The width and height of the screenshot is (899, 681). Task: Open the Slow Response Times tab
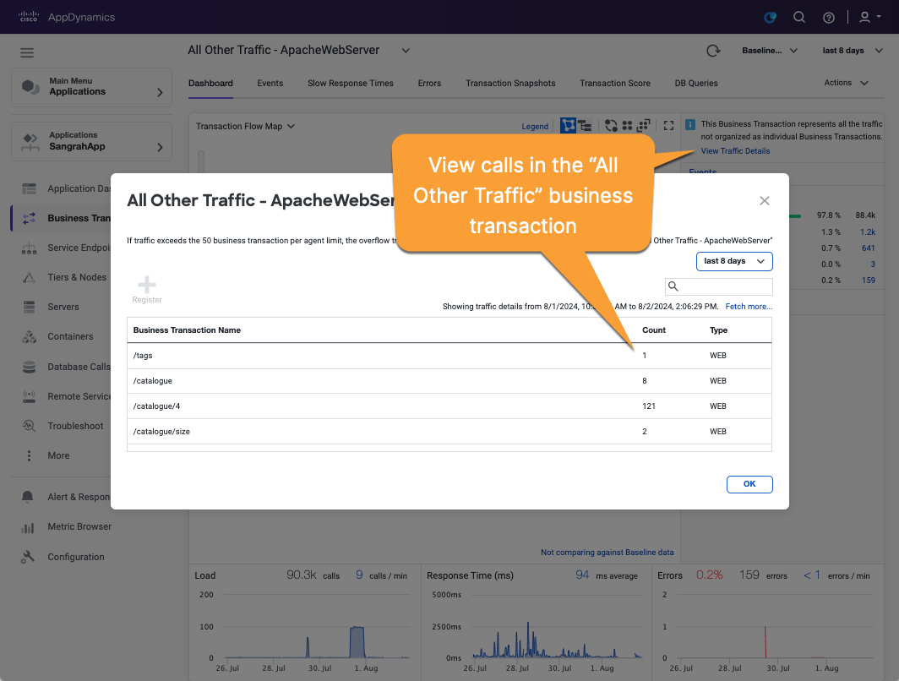pos(351,83)
